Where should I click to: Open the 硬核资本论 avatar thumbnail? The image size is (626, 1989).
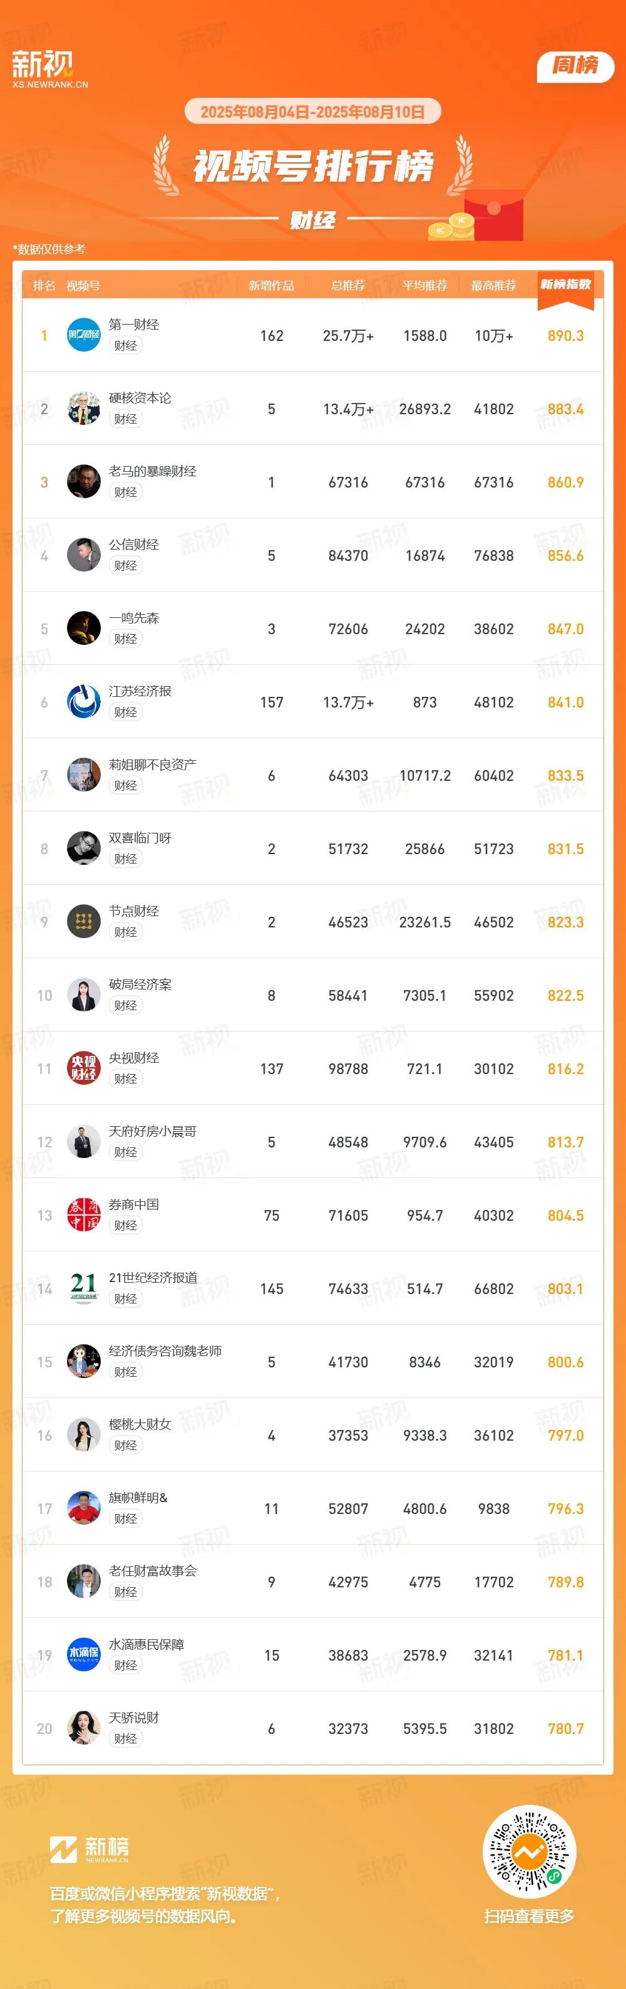pos(84,409)
